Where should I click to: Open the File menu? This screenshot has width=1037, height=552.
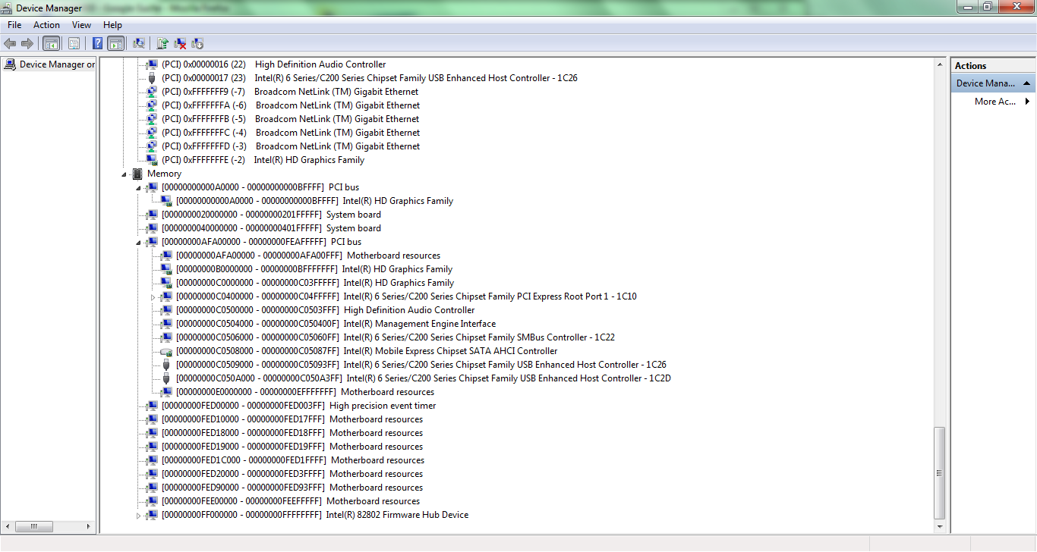click(14, 25)
